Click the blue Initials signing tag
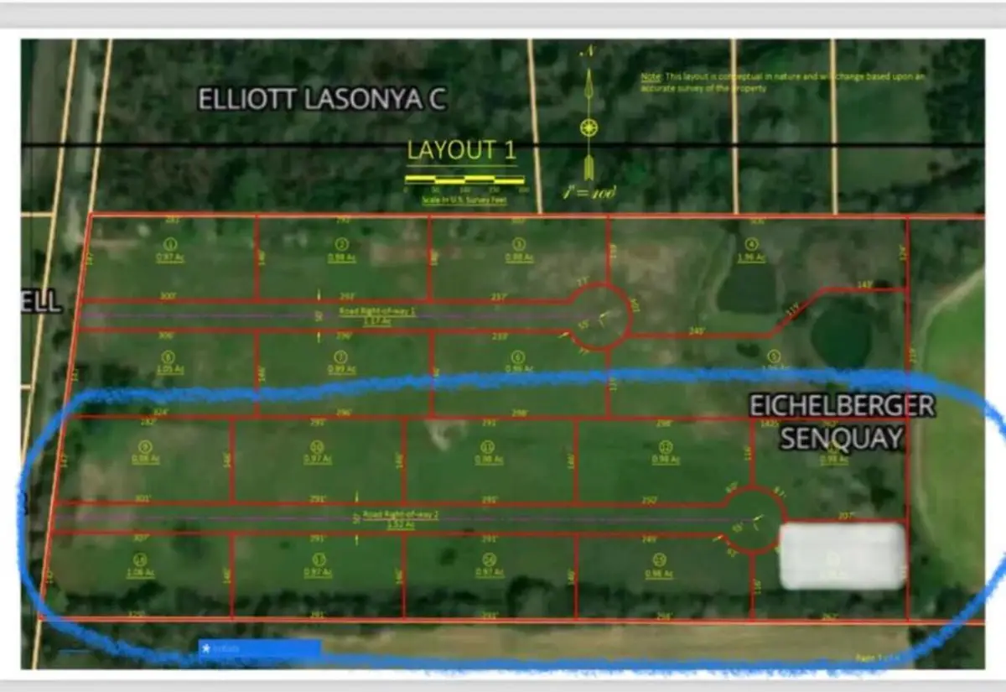 (260, 648)
